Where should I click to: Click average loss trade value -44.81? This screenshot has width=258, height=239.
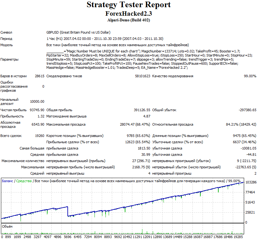pos(251,155)
